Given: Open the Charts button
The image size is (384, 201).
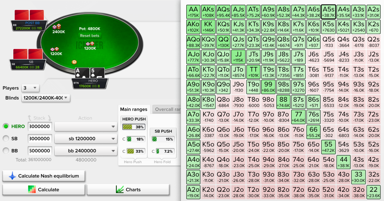Looking at the screenshot, I should click(x=128, y=190).
